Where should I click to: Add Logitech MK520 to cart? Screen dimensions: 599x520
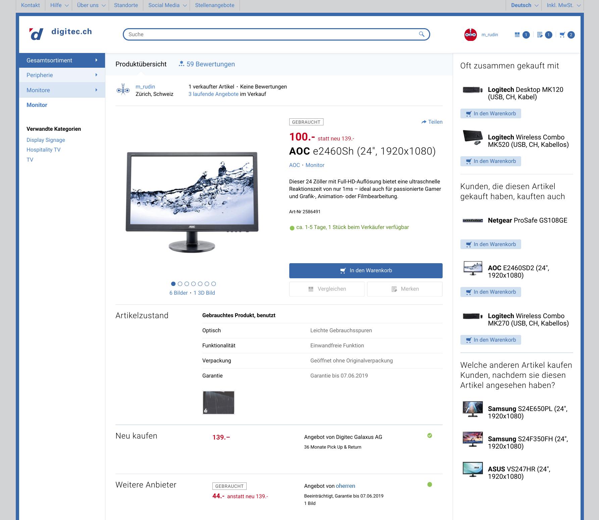point(491,161)
